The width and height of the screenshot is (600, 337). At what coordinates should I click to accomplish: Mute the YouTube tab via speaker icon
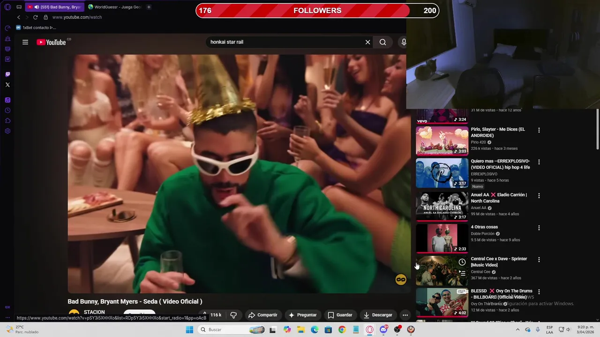(37, 7)
